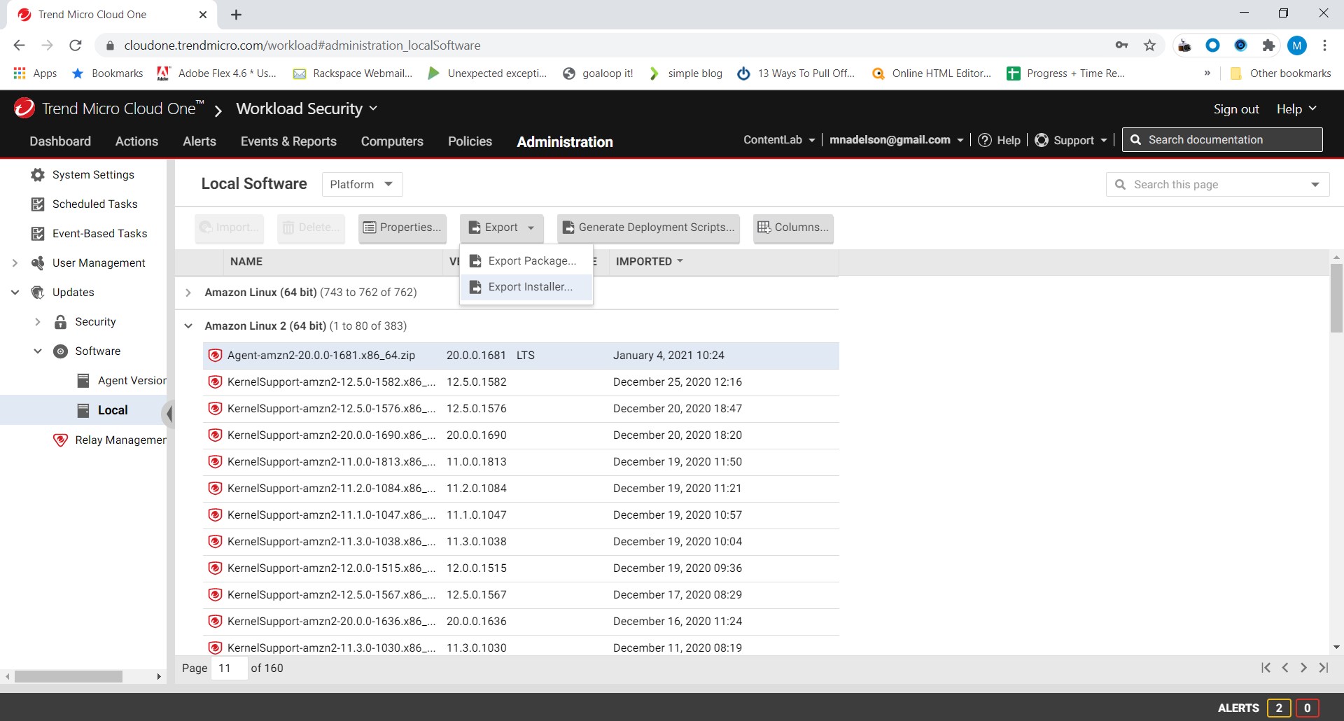Click the Columns button
This screenshot has width=1344, height=721.
793,227
